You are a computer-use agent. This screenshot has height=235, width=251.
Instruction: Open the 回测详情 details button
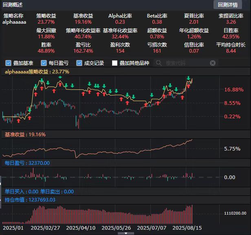click(227, 5)
